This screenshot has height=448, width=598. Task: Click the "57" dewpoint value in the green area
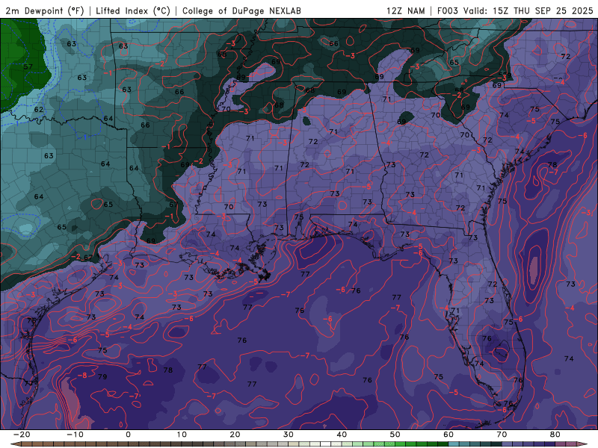(x=28, y=67)
